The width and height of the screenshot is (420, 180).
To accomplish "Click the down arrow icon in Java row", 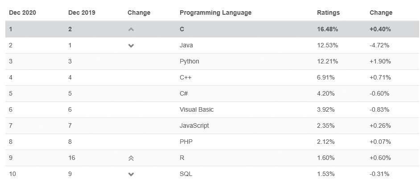I will coord(131,46).
